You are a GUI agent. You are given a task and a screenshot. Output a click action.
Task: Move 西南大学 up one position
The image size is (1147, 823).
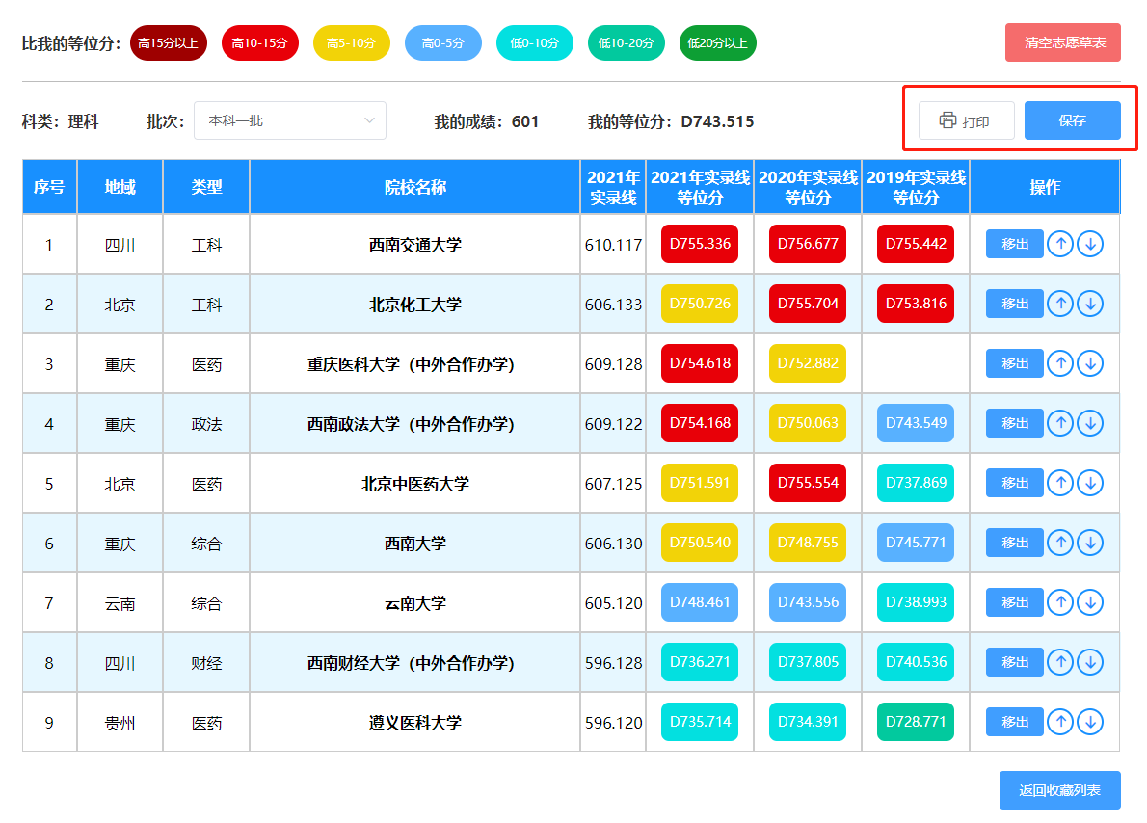click(x=1060, y=543)
